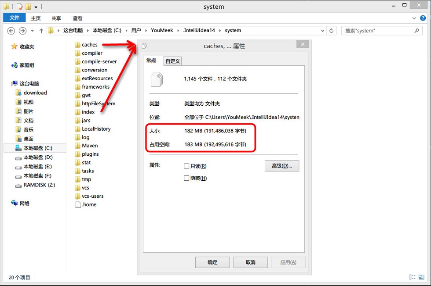431x286 pixels.
Task: Expand the ribbon with the chevron
Action: (x=414, y=18)
